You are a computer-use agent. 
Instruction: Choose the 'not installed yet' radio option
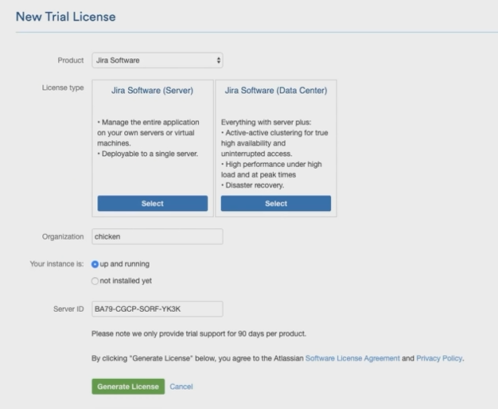coord(95,281)
